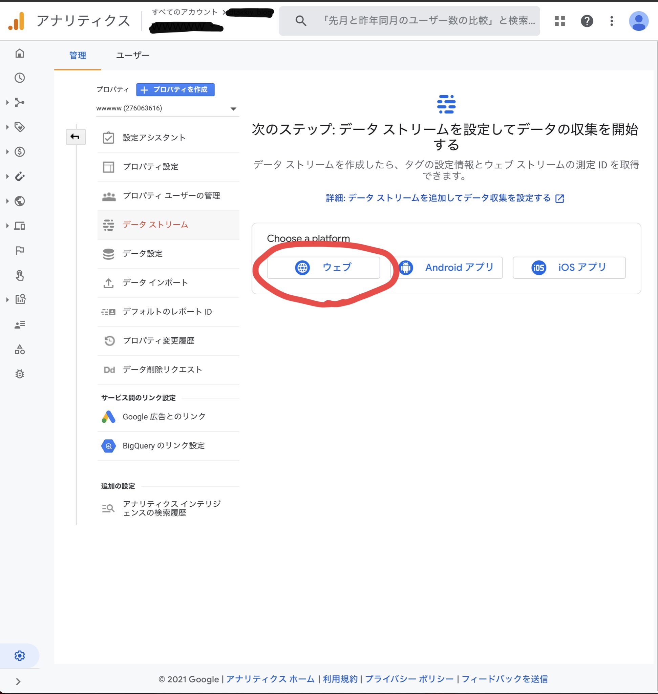Open the DebugView bug icon in sidebar
The width and height of the screenshot is (658, 694).
point(20,374)
